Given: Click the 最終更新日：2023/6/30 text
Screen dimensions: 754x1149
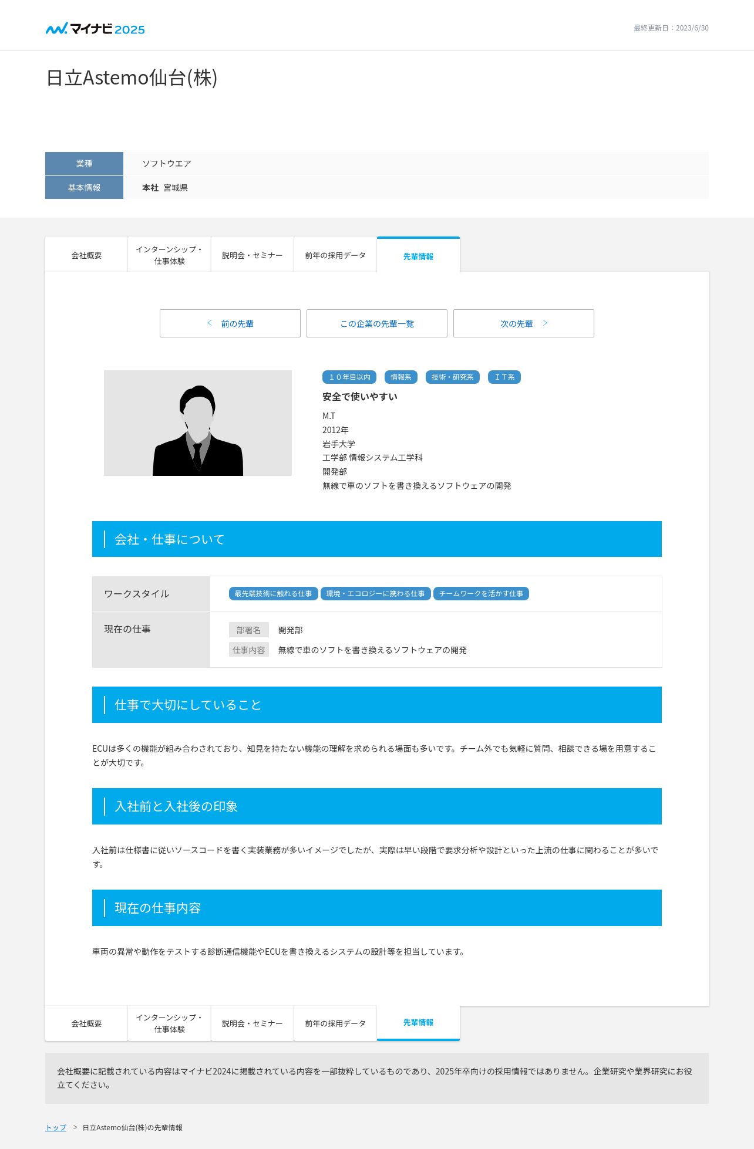Looking at the screenshot, I should pyautogui.click(x=671, y=28).
